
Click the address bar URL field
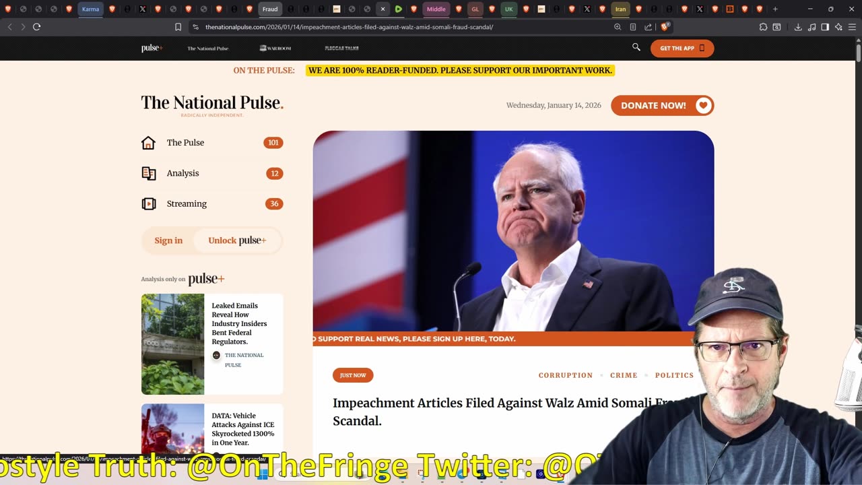click(404, 27)
